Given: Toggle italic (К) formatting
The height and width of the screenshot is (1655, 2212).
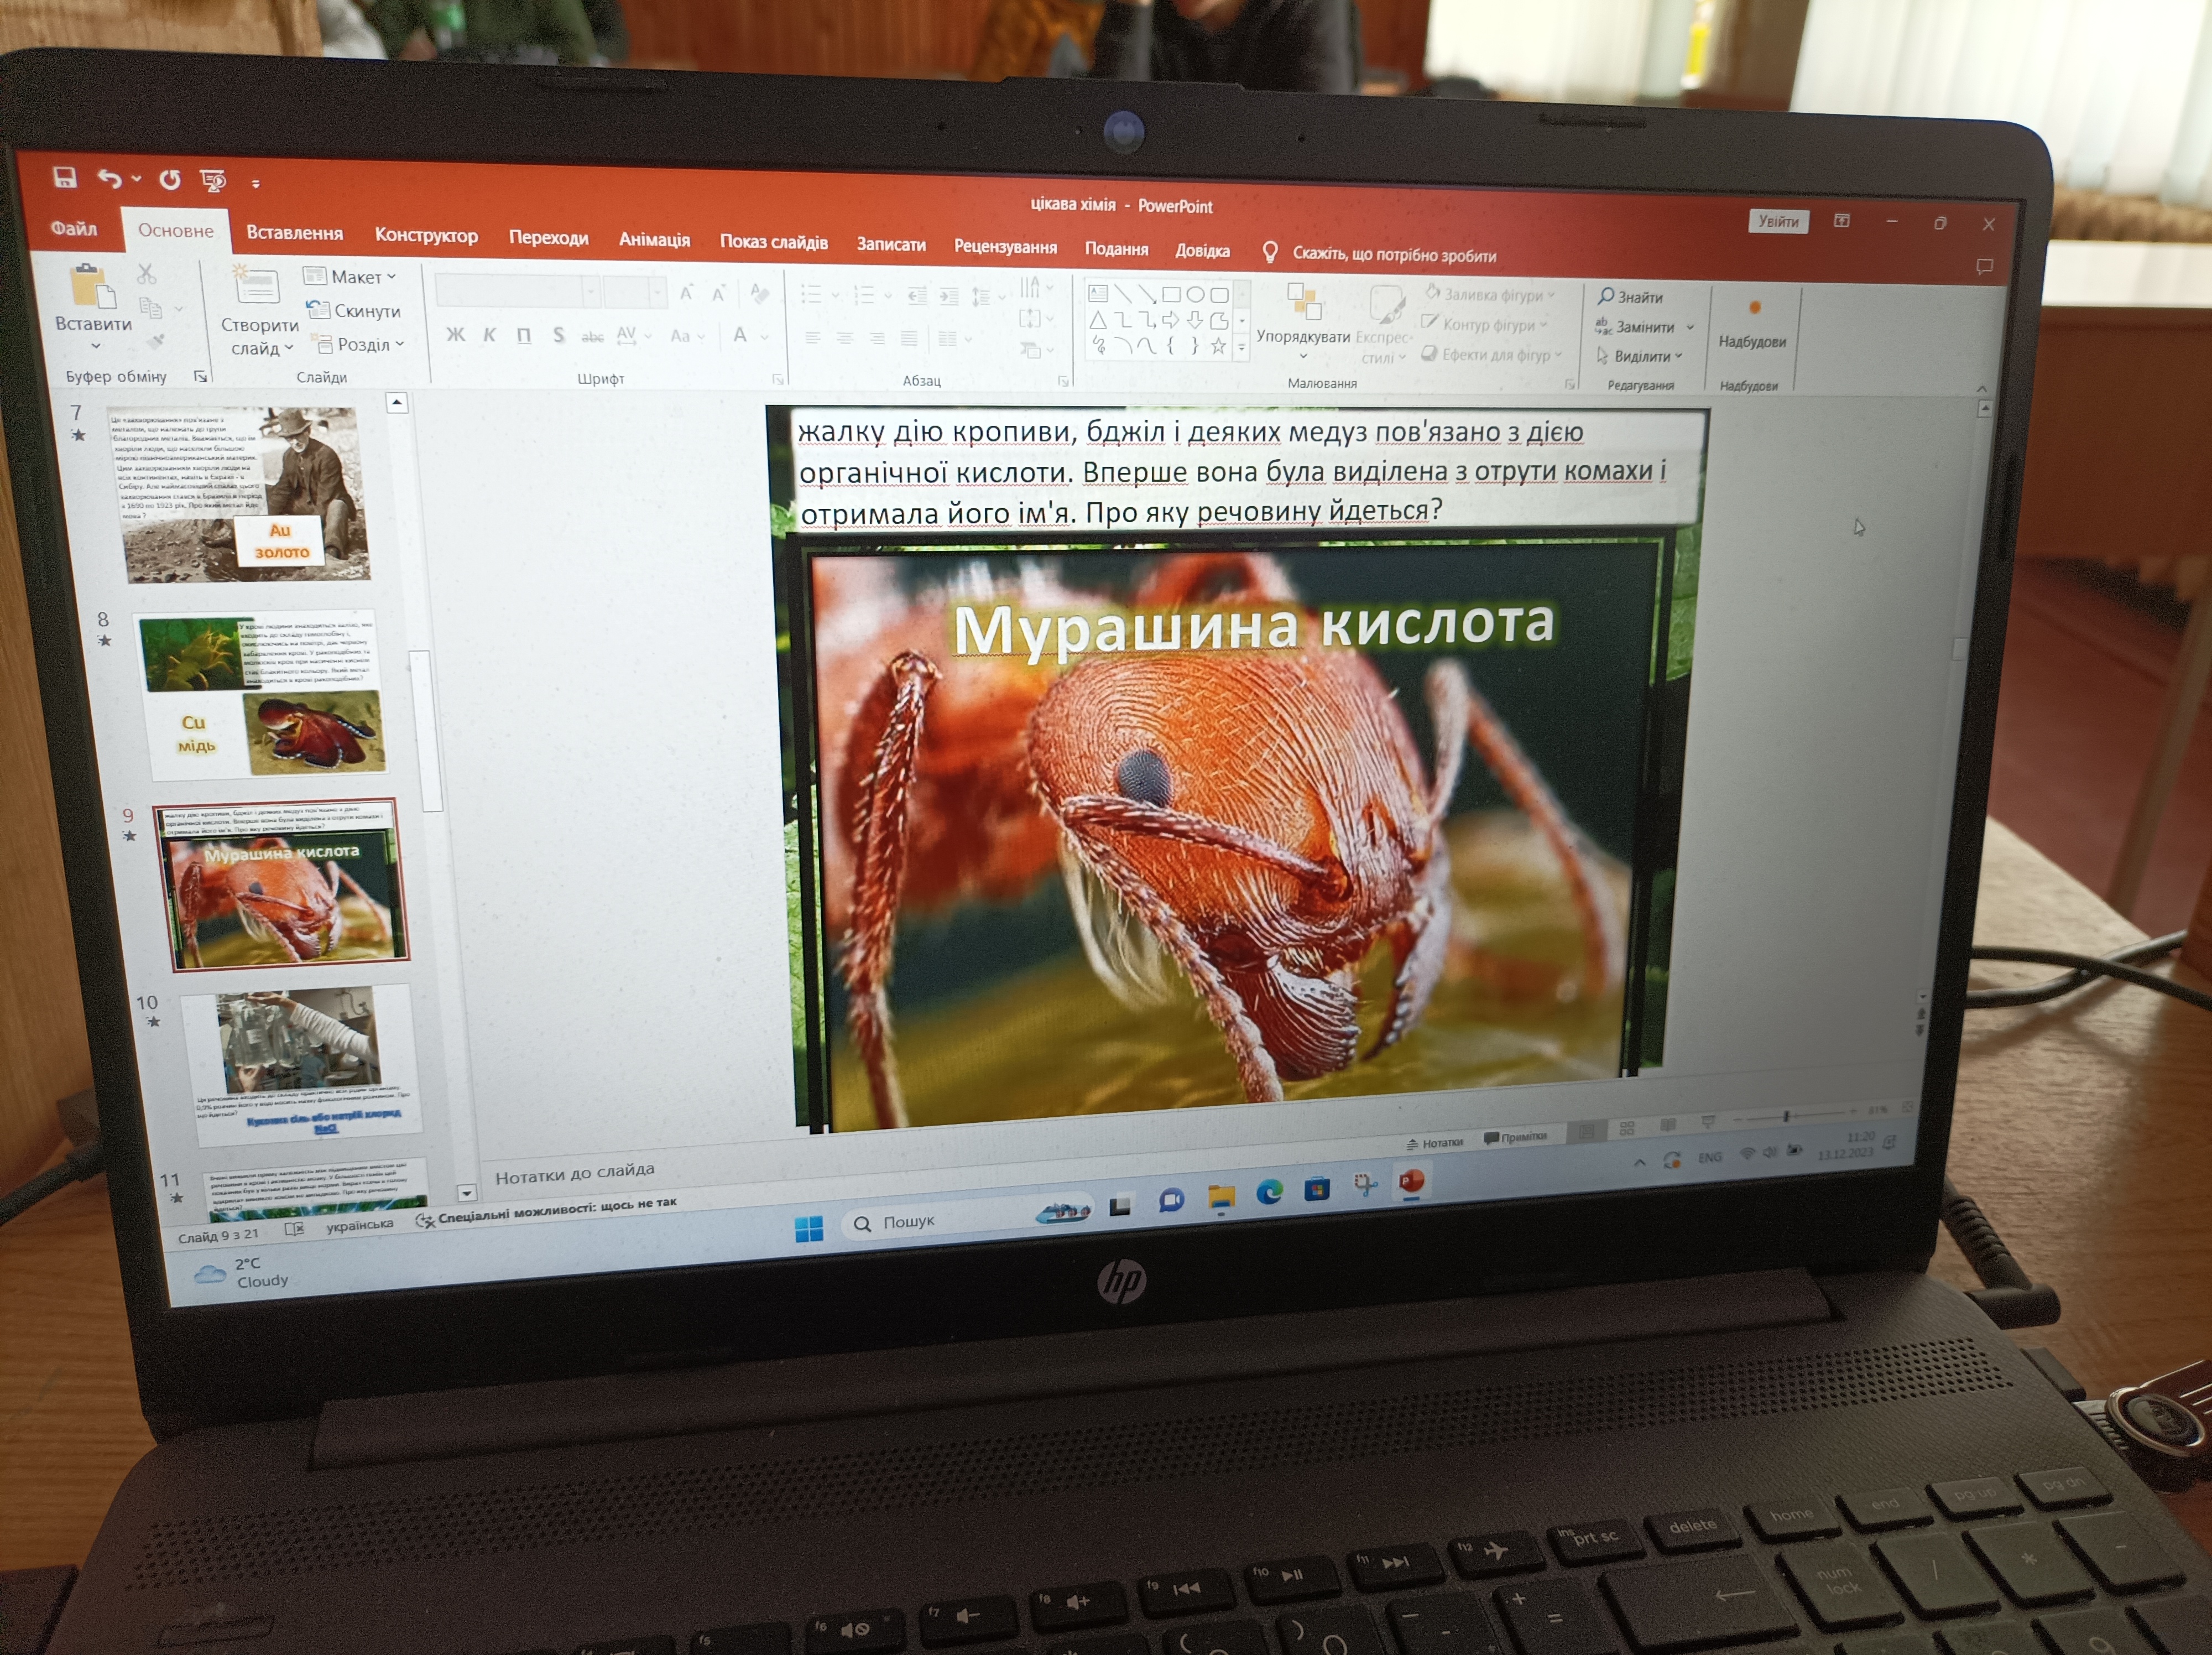Looking at the screenshot, I should pos(489,334).
